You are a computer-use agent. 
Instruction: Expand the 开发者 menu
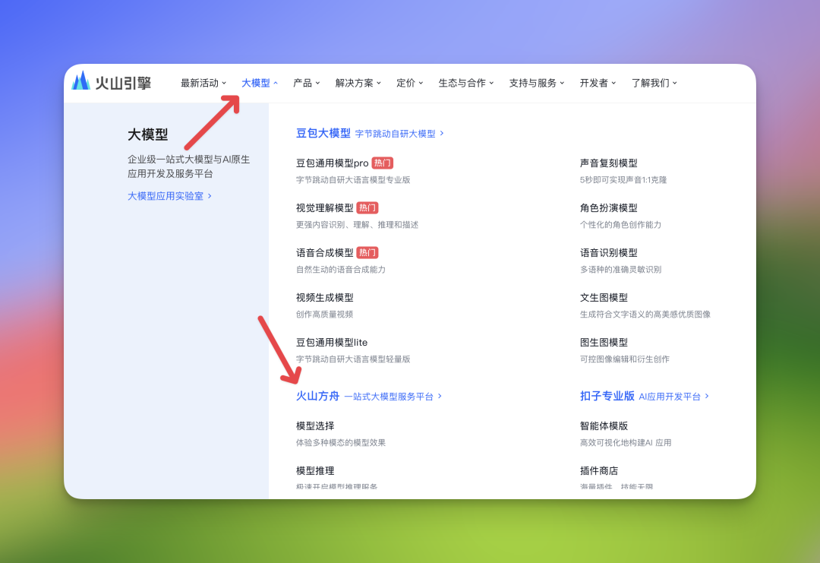[598, 83]
